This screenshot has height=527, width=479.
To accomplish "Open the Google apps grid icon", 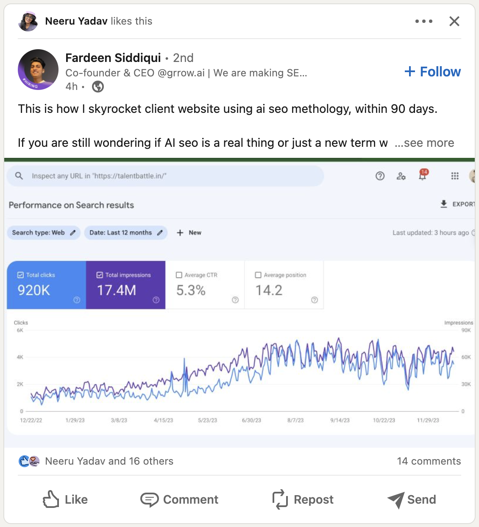I will [x=455, y=176].
